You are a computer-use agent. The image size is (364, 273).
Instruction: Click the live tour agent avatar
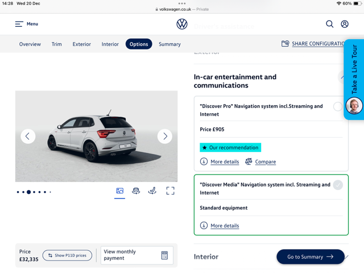click(x=354, y=106)
